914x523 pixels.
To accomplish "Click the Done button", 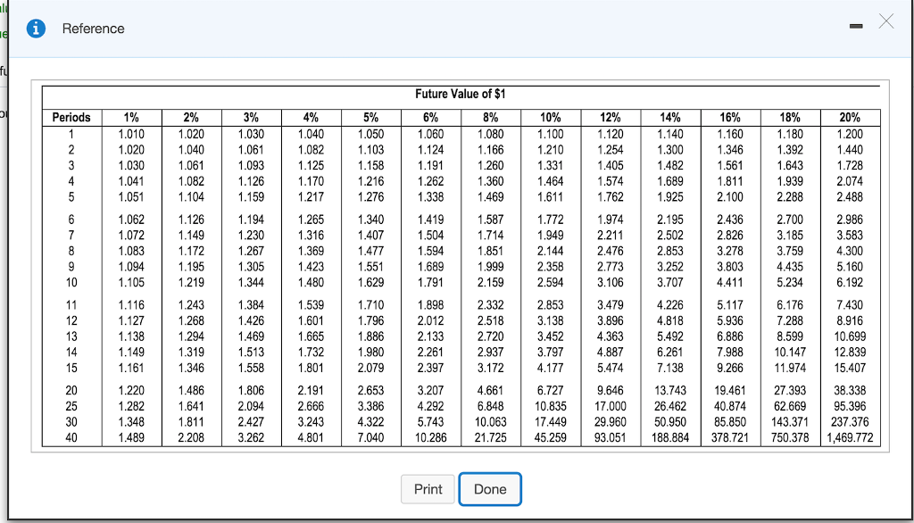I will pyautogui.click(x=489, y=489).
